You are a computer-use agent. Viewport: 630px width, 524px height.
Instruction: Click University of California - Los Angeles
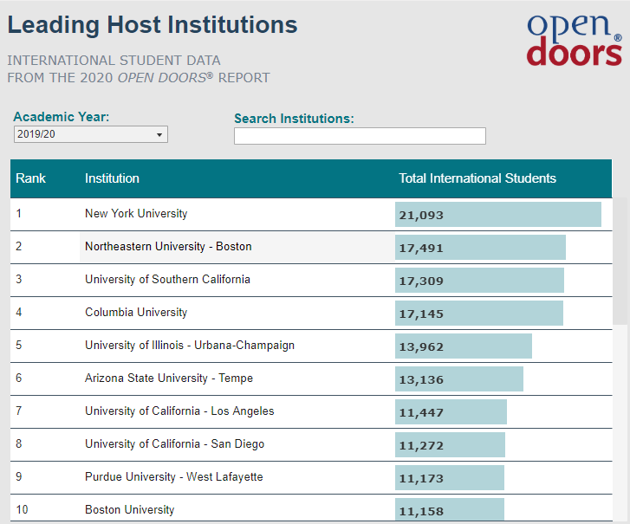tap(179, 411)
